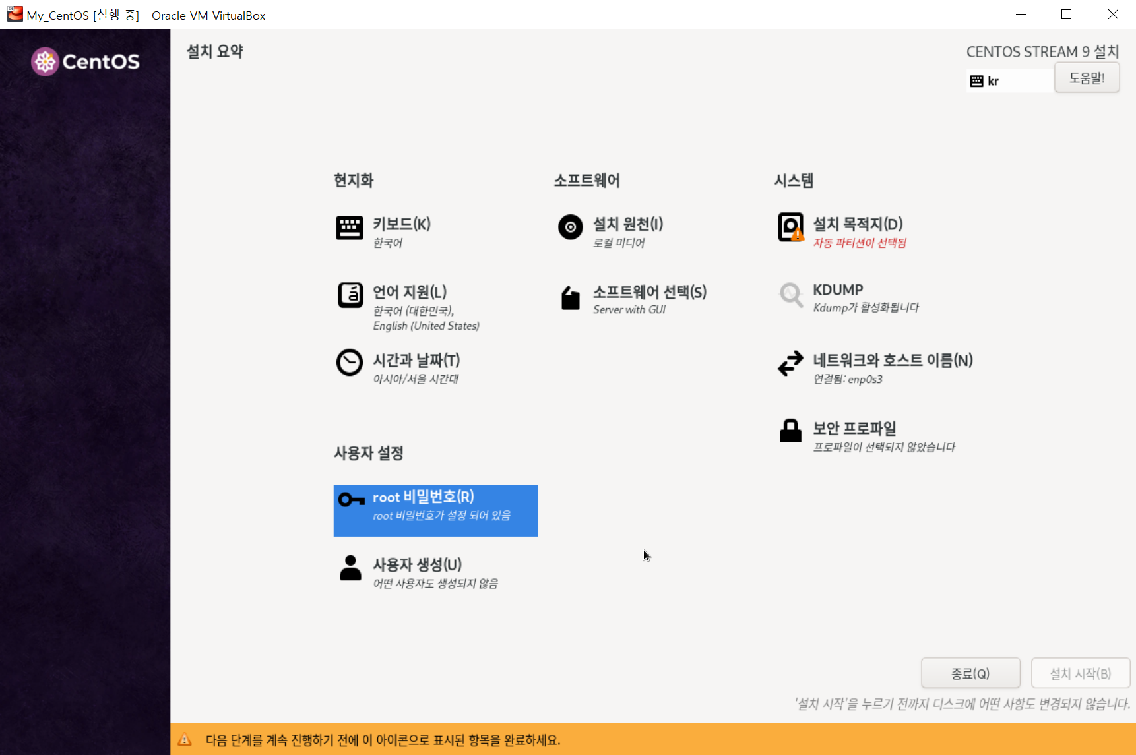Open the security profile lock icon

point(790,431)
